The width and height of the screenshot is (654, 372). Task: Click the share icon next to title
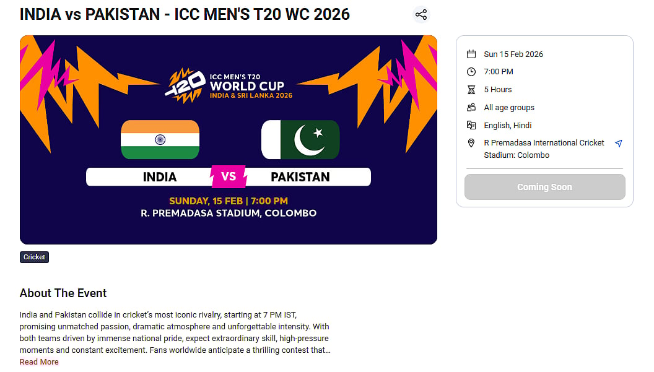click(421, 15)
